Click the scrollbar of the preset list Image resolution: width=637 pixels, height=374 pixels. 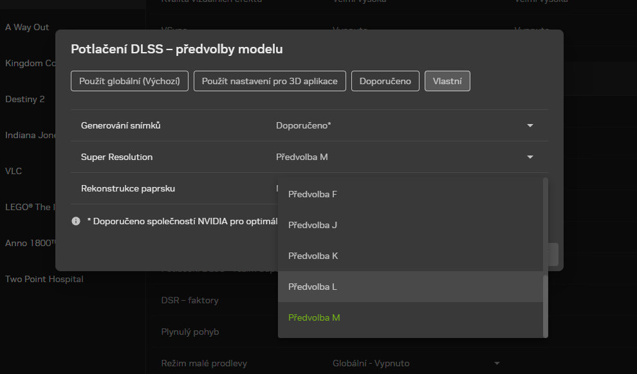(x=544, y=257)
